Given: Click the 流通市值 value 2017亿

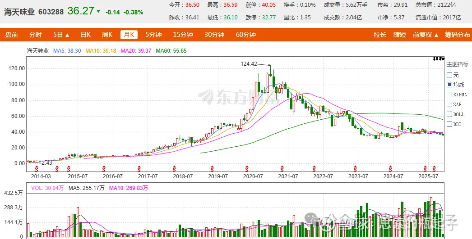Looking at the screenshot, I should pos(452,18).
